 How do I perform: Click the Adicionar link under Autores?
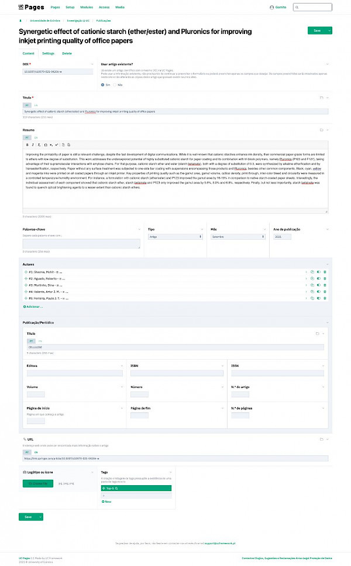click(x=33, y=306)
